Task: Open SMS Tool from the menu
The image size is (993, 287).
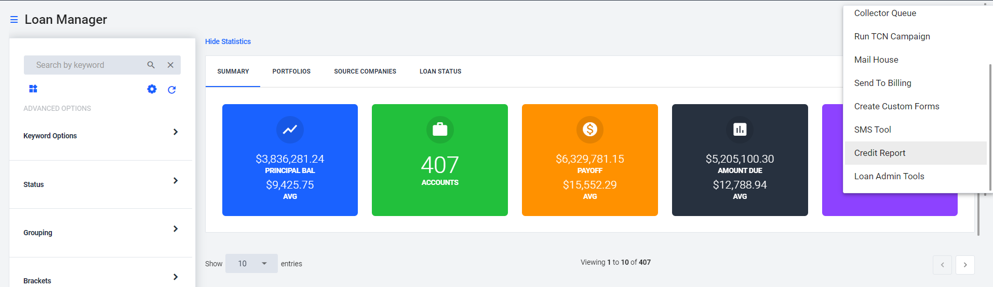Action: click(x=916, y=130)
